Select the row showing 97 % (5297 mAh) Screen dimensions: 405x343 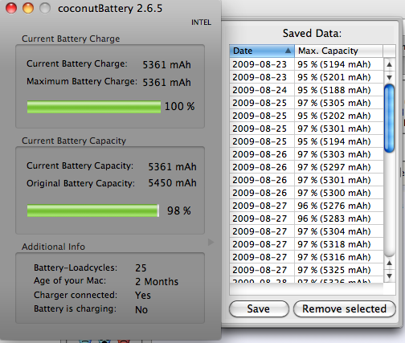306,167
